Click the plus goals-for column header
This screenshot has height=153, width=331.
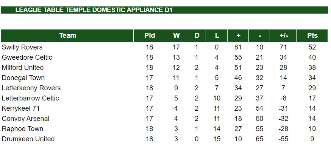(238, 36)
